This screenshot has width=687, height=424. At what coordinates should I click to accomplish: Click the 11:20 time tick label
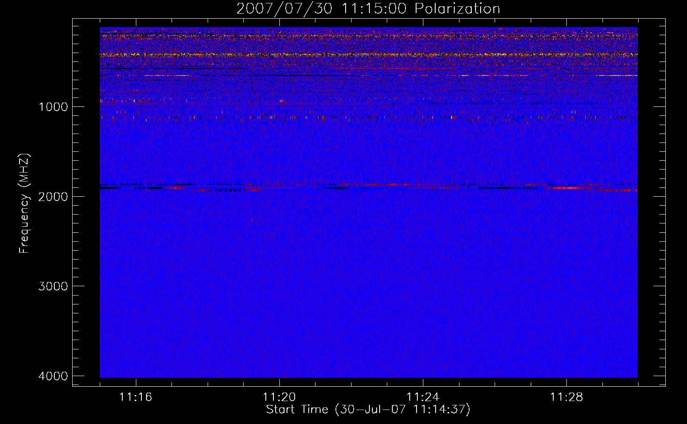click(279, 397)
